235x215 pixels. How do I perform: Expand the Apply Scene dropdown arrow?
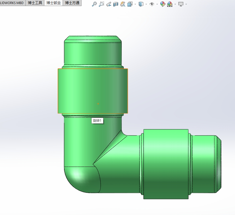(x=175, y=4)
